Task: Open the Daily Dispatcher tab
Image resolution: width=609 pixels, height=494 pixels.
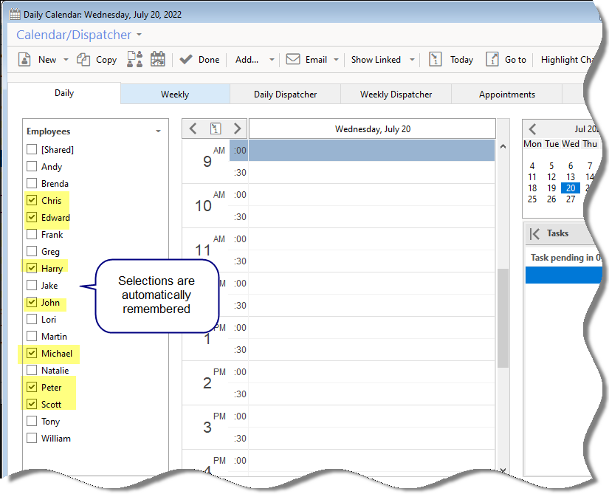Action: [x=285, y=95]
